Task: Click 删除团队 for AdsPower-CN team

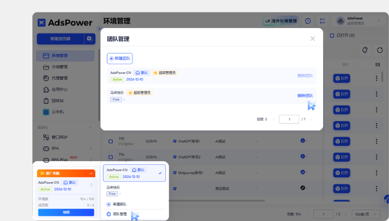Action: [305, 75]
